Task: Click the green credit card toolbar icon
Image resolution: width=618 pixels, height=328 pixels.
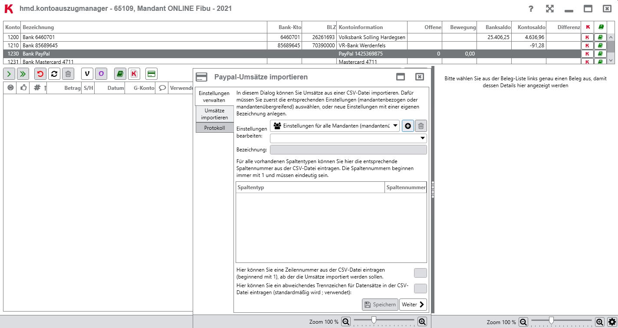Action: [x=151, y=74]
